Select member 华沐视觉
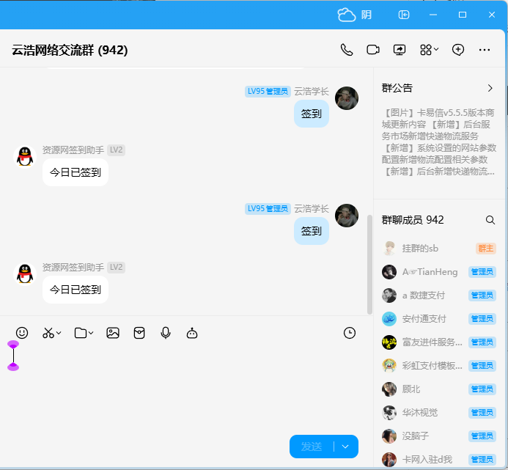 pyautogui.click(x=439, y=413)
